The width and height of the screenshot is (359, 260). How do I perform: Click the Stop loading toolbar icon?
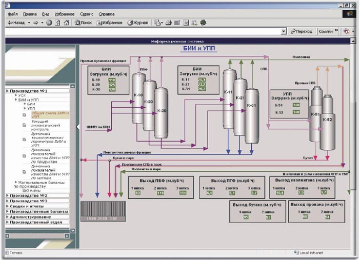pos(49,23)
